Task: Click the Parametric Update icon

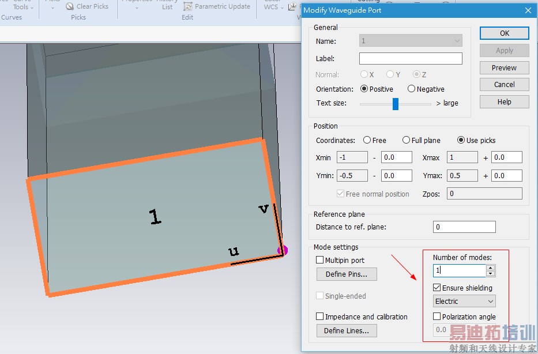Action: (187, 6)
